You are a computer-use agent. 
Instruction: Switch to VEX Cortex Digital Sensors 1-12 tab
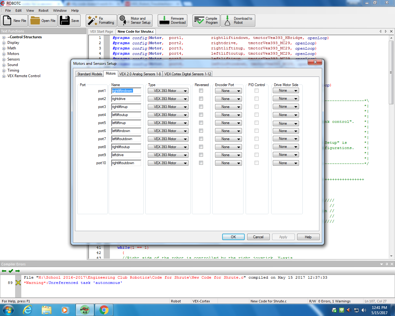coord(188,74)
